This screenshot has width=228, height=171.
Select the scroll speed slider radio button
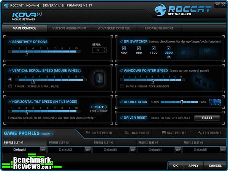click(10, 79)
